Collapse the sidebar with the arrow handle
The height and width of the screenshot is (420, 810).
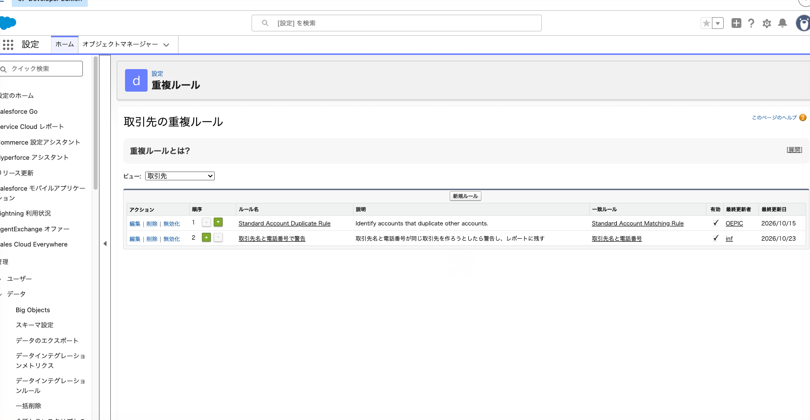(x=105, y=244)
